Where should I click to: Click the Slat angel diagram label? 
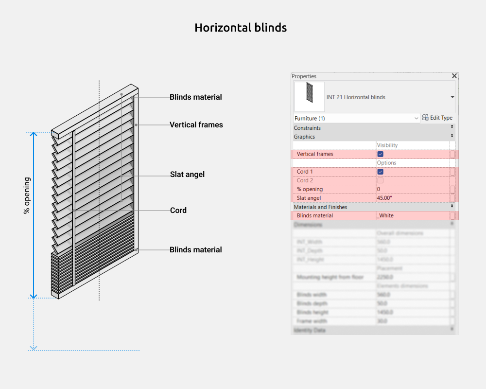[x=187, y=175]
